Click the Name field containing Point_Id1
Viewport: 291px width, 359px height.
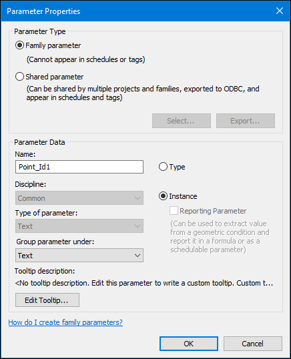click(79, 167)
